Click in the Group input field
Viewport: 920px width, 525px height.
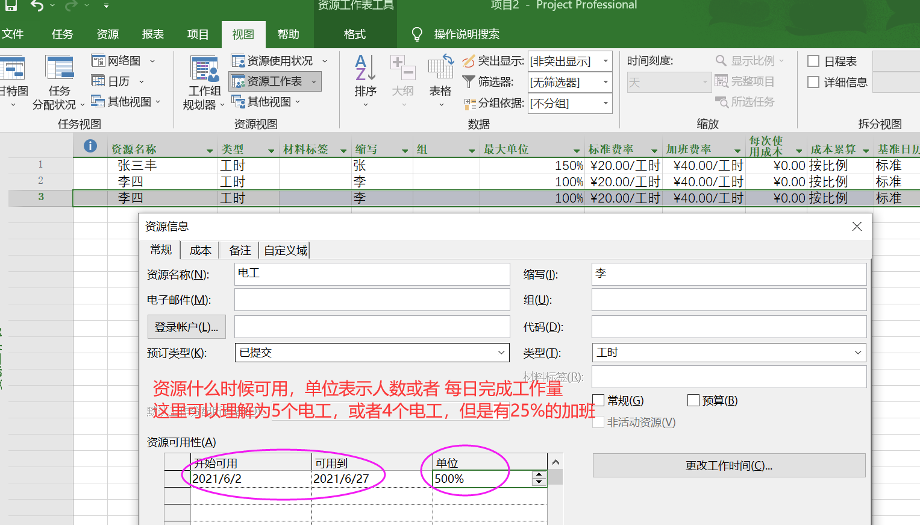click(729, 300)
